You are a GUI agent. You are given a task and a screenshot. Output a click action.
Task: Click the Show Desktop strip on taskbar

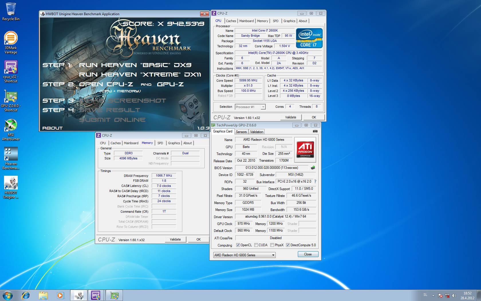pos(479,295)
